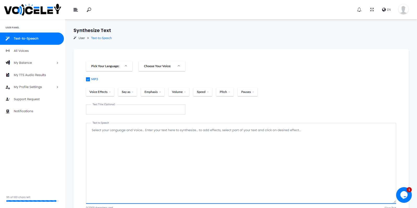Open the Voice Effects dropdown
The height and width of the screenshot is (208, 417).
coord(100,92)
